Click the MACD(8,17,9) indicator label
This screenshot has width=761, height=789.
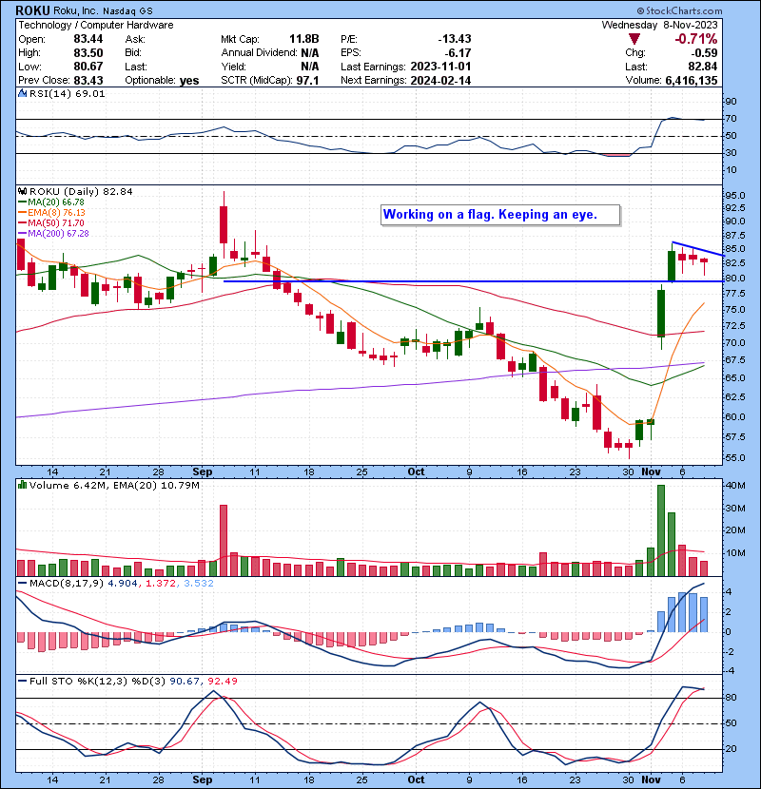tap(67, 584)
